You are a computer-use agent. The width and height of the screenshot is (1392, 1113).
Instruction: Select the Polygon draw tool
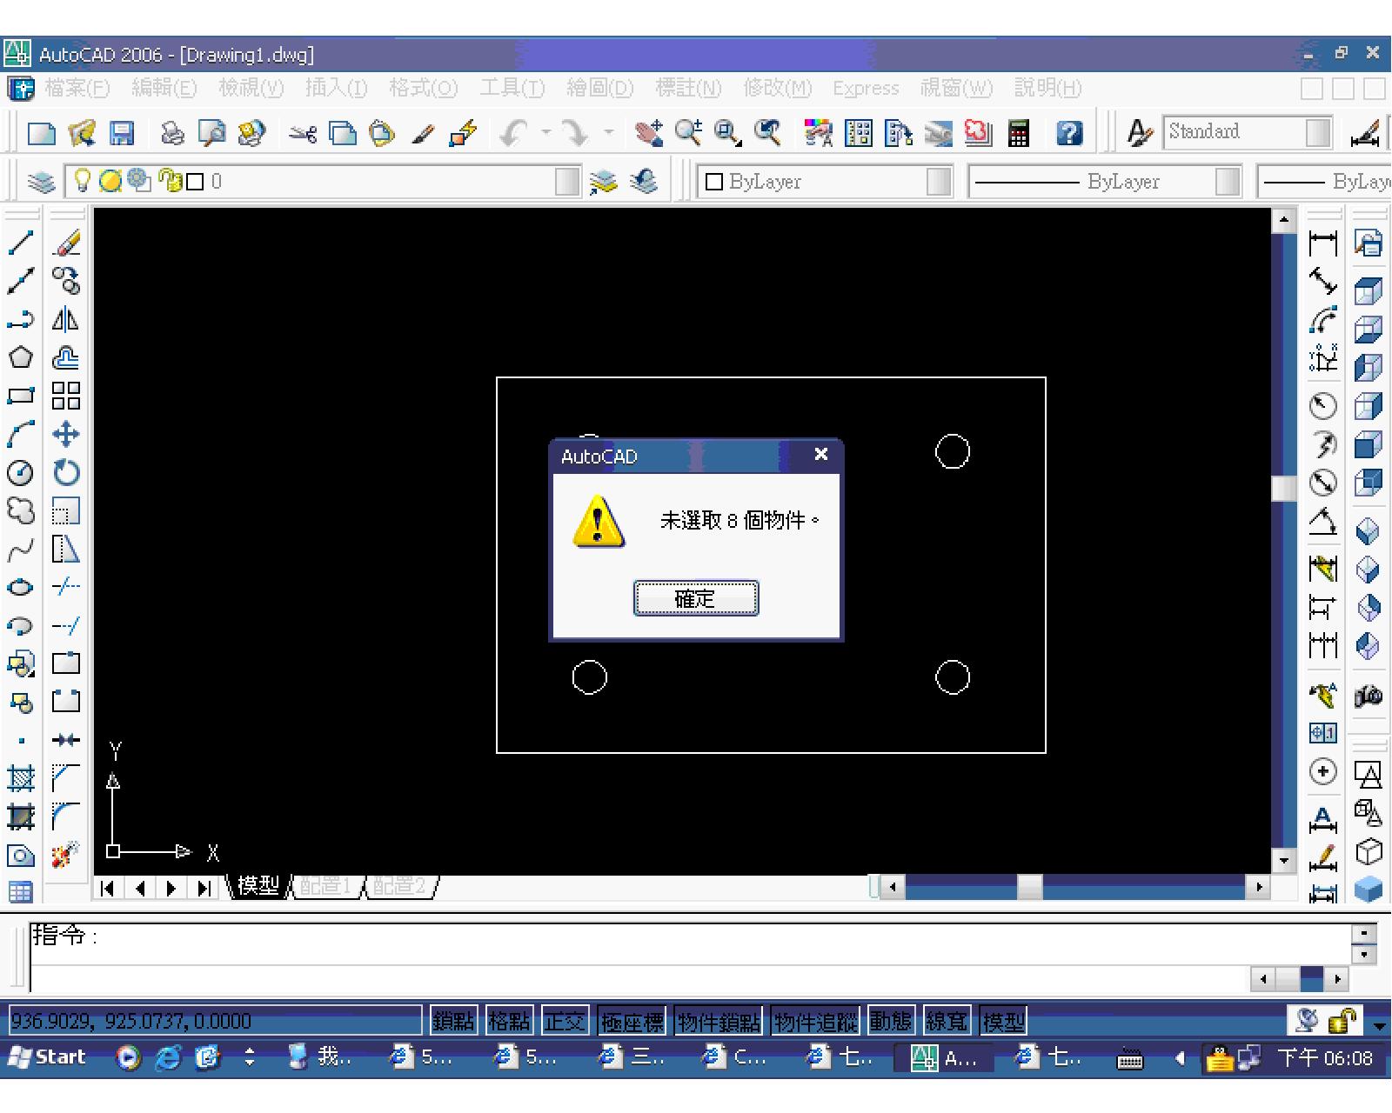tap(21, 357)
